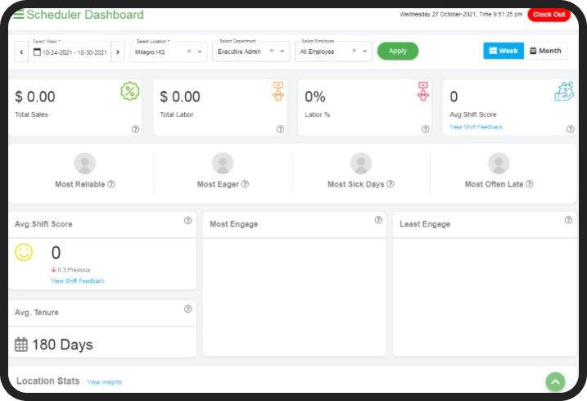Click the blue Avg.Shift Score hand icon
587x401 pixels.
coord(565,92)
